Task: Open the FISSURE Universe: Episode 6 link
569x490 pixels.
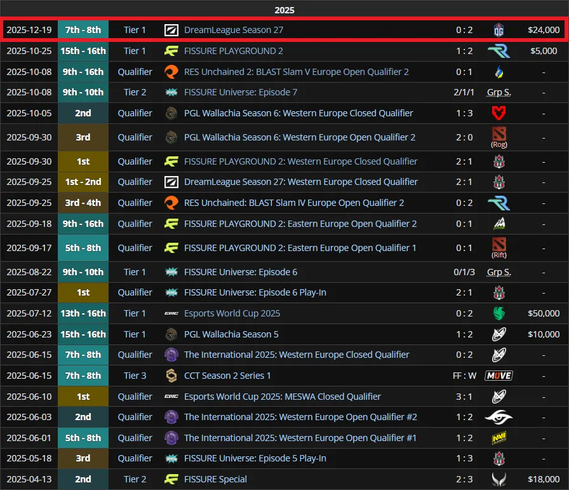Action: click(241, 272)
